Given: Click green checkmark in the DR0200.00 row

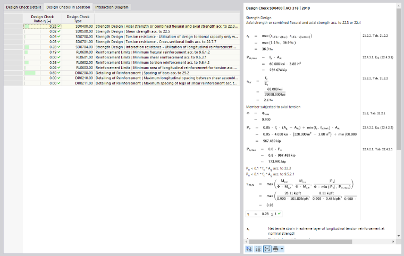Looking at the screenshot, I should (x=59, y=73).
